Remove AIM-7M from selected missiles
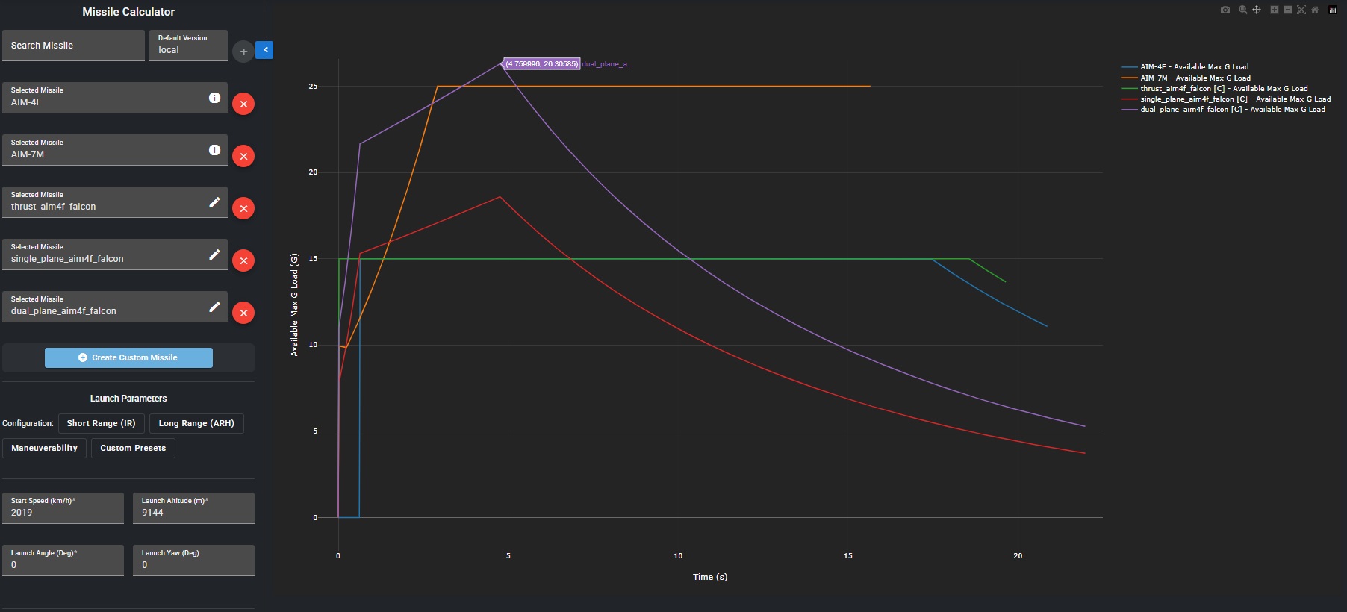The width and height of the screenshot is (1347, 612). point(243,156)
